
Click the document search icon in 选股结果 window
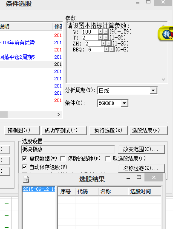(x=26, y=179)
